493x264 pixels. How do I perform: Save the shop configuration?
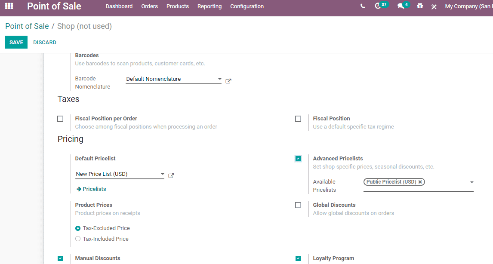pyautogui.click(x=16, y=43)
